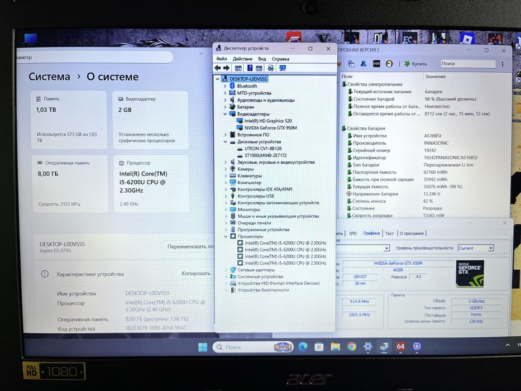Viewport: 521px width, 391px height.
Task: Click the Device Manager icon on the taskbar
Action: tap(384, 346)
